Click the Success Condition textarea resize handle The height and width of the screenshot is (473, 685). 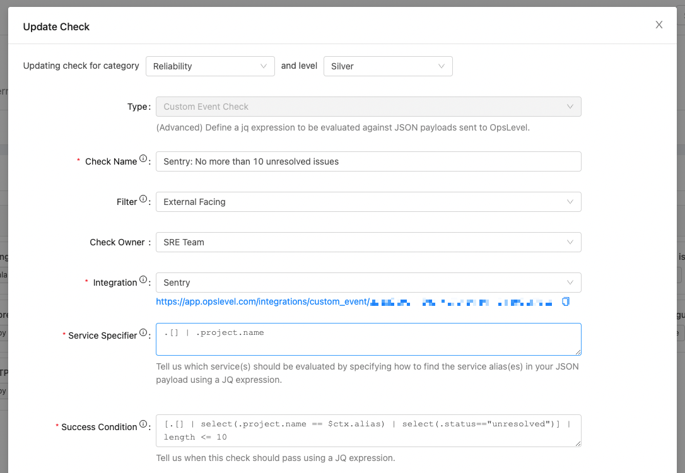578,443
